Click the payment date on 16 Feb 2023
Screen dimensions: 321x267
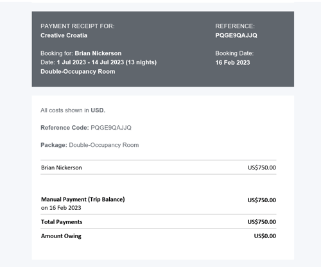(61, 208)
